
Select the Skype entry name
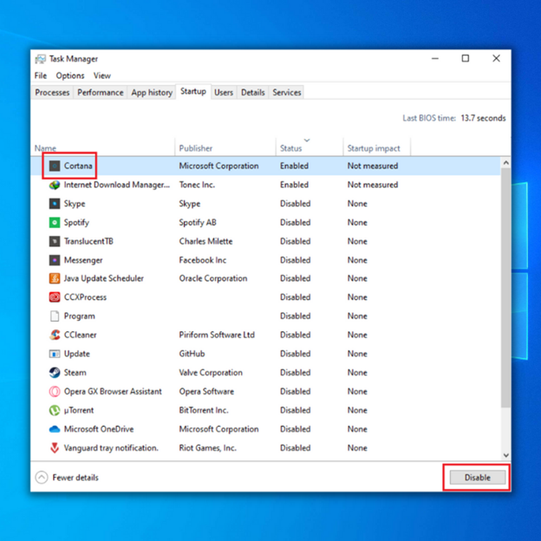[75, 204]
